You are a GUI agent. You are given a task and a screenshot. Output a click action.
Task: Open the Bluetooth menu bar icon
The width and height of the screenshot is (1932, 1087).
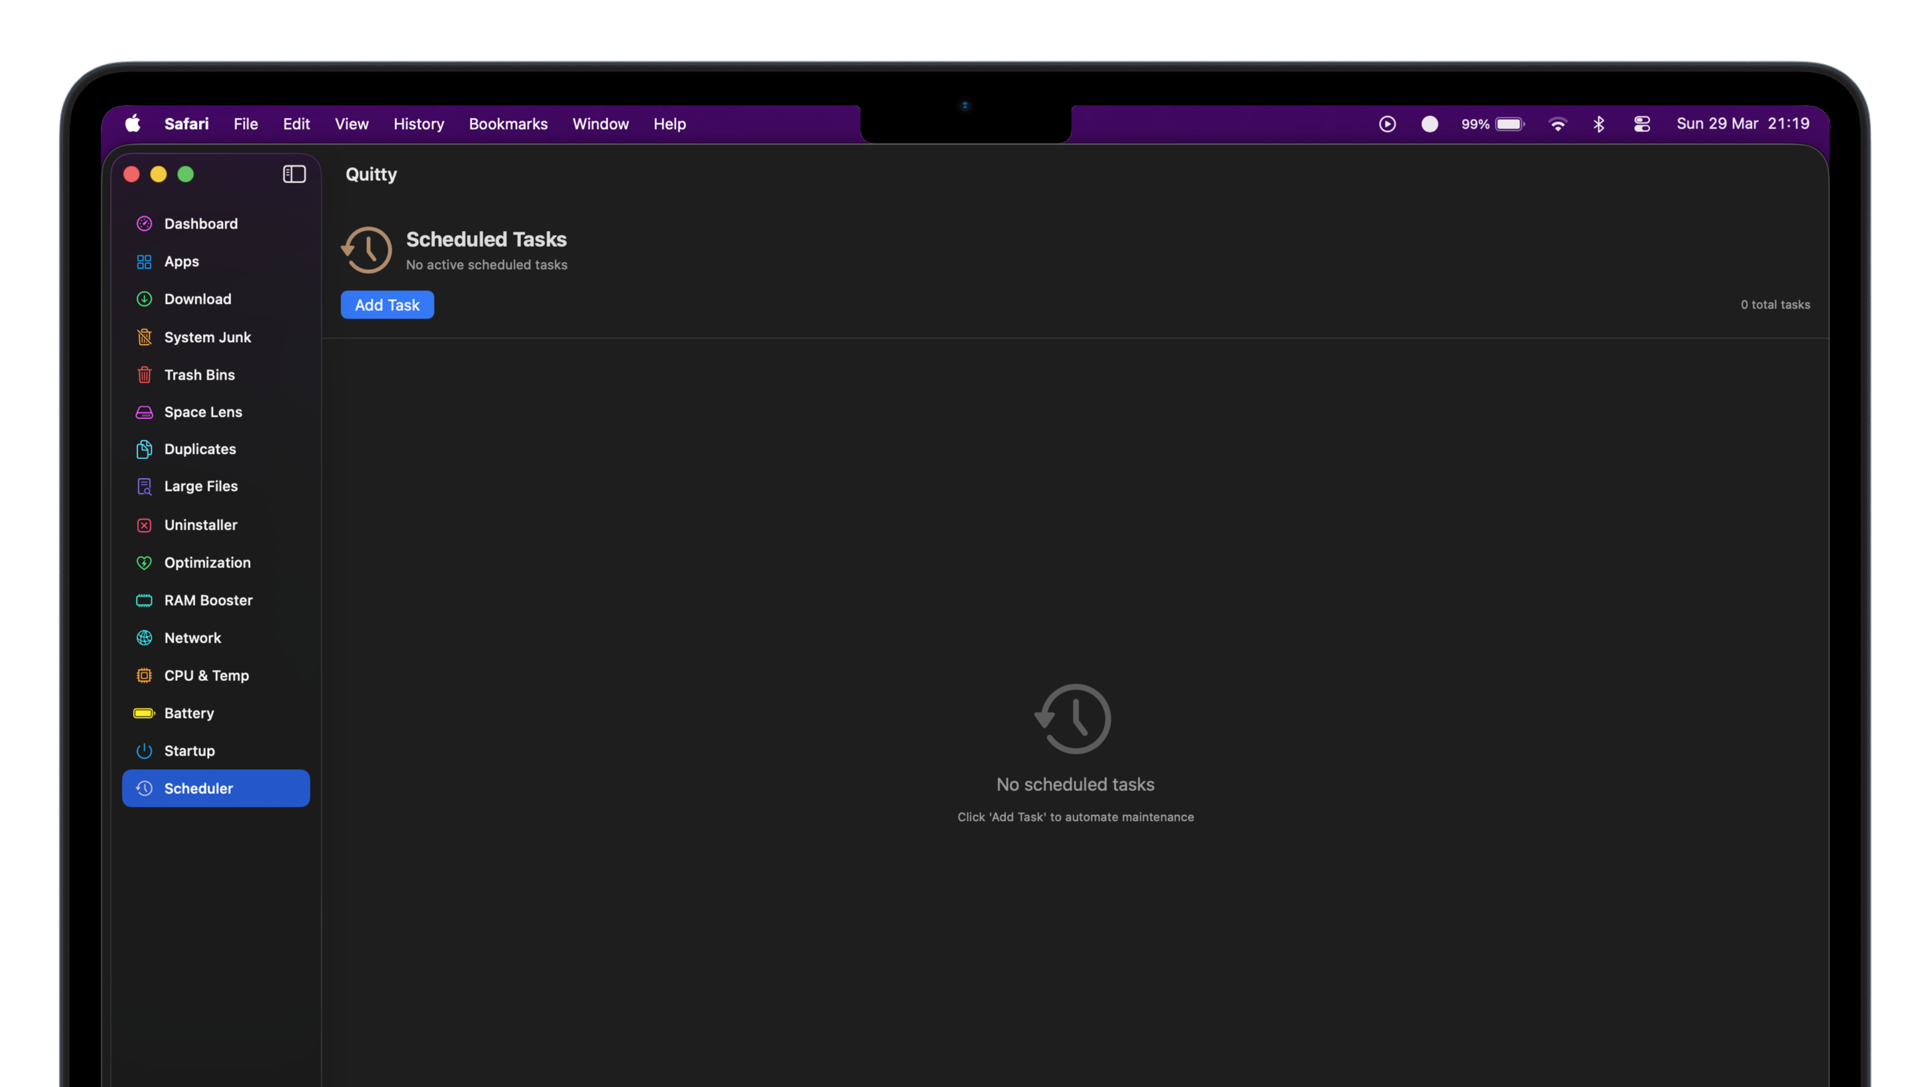[1598, 124]
